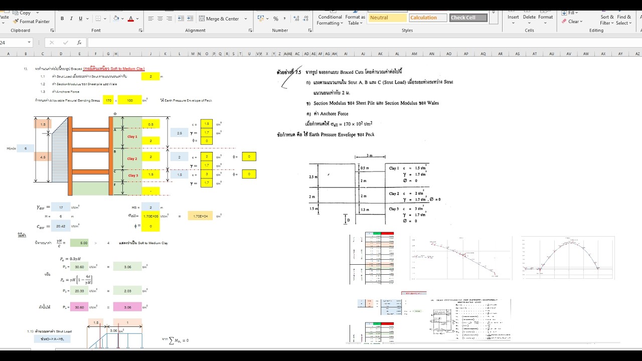The height and width of the screenshot is (361, 642).
Task: Apply the Fill Color bucket
Action: pos(116,19)
